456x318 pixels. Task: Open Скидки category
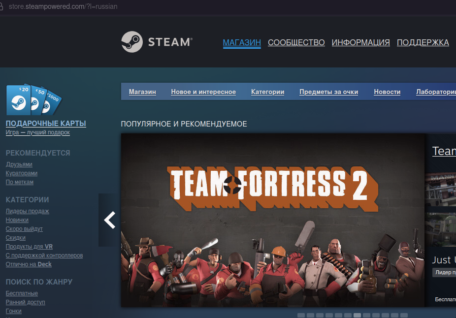(16, 238)
